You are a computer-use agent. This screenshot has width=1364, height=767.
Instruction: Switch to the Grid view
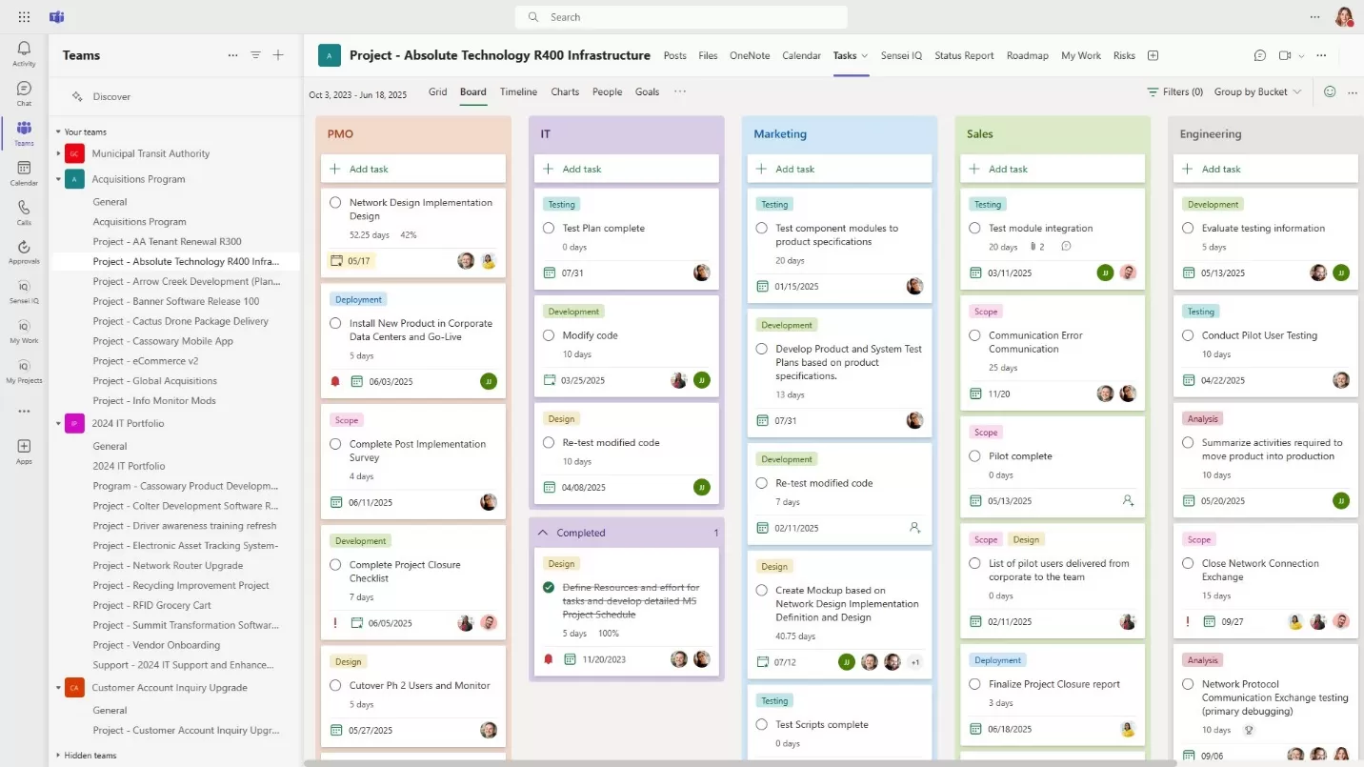pos(437,91)
